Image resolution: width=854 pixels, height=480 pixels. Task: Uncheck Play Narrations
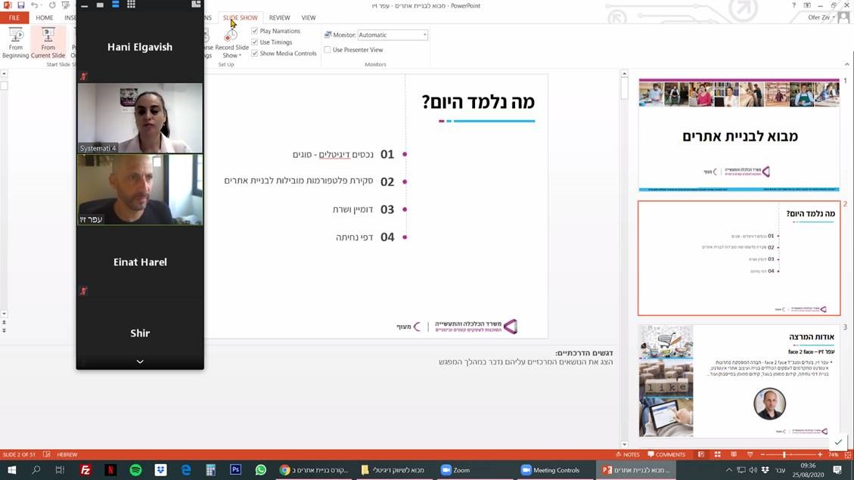(255, 31)
